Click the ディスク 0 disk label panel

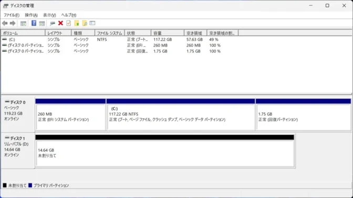(x=18, y=114)
